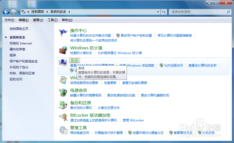The image size is (234, 143).
Task: Go back with the Back arrow button
Action: point(6,12)
